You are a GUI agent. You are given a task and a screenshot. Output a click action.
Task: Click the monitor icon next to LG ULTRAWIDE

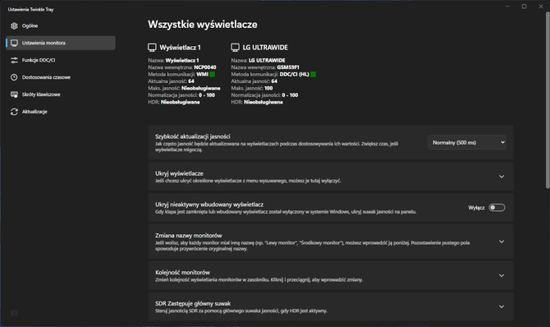235,48
